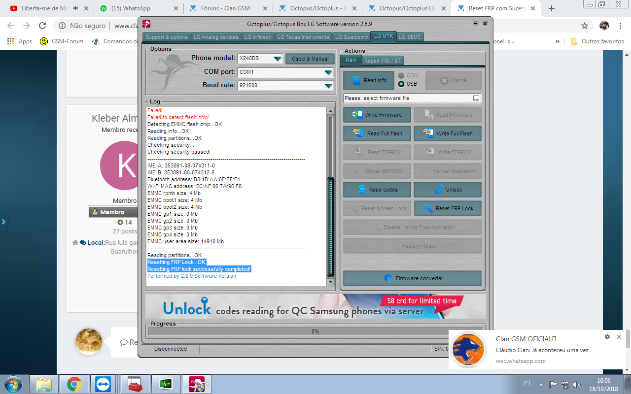Expand the COM port dropdown

click(x=329, y=72)
